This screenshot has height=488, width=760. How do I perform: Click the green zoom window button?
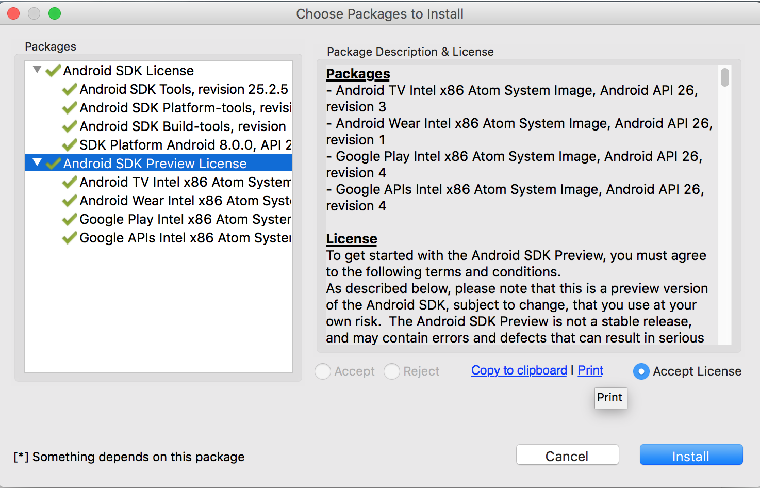coord(55,13)
